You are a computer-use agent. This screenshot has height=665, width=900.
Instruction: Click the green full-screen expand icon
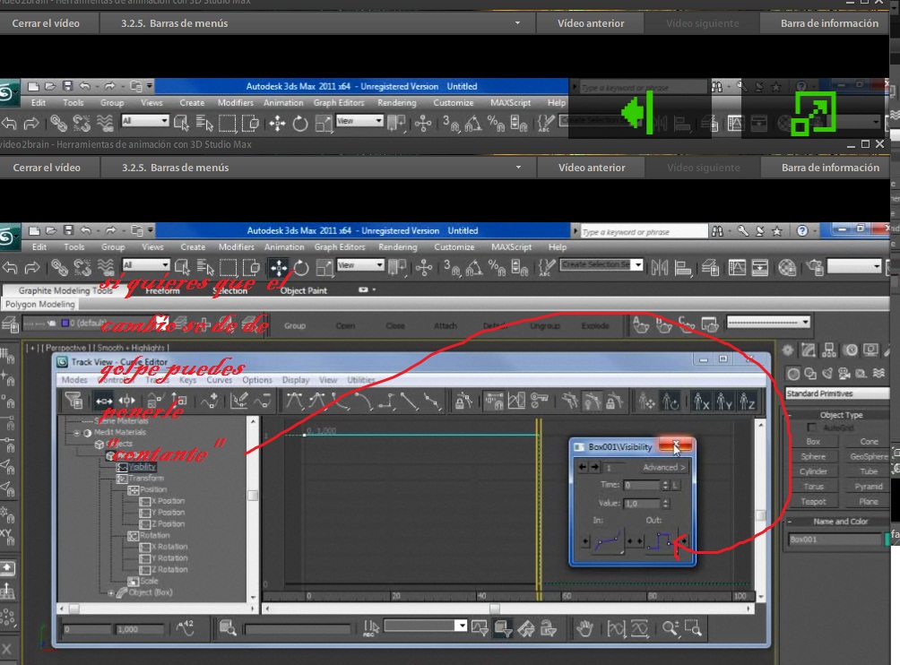[813, 114]
